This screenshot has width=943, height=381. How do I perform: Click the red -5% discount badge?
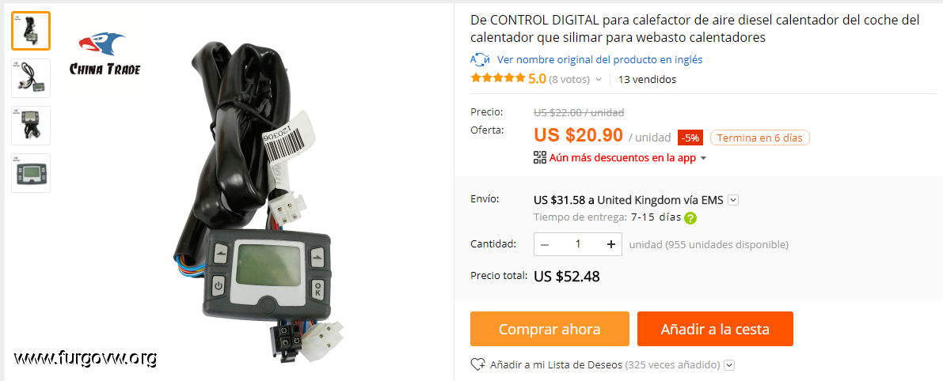(691, 138)
